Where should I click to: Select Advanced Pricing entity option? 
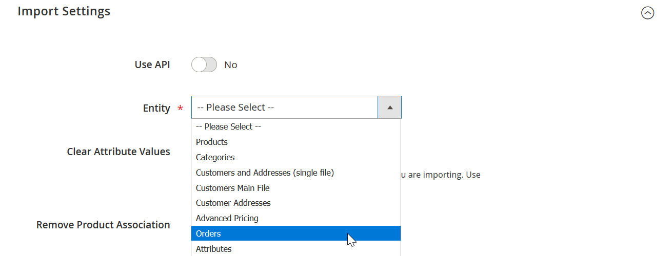[x=296, y=218]
